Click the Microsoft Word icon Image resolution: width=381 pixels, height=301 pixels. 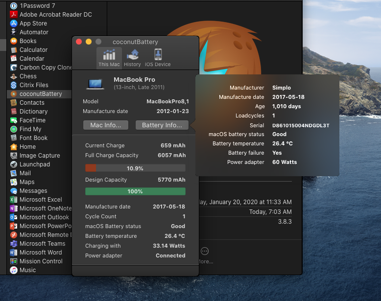(x=14, y=253)
